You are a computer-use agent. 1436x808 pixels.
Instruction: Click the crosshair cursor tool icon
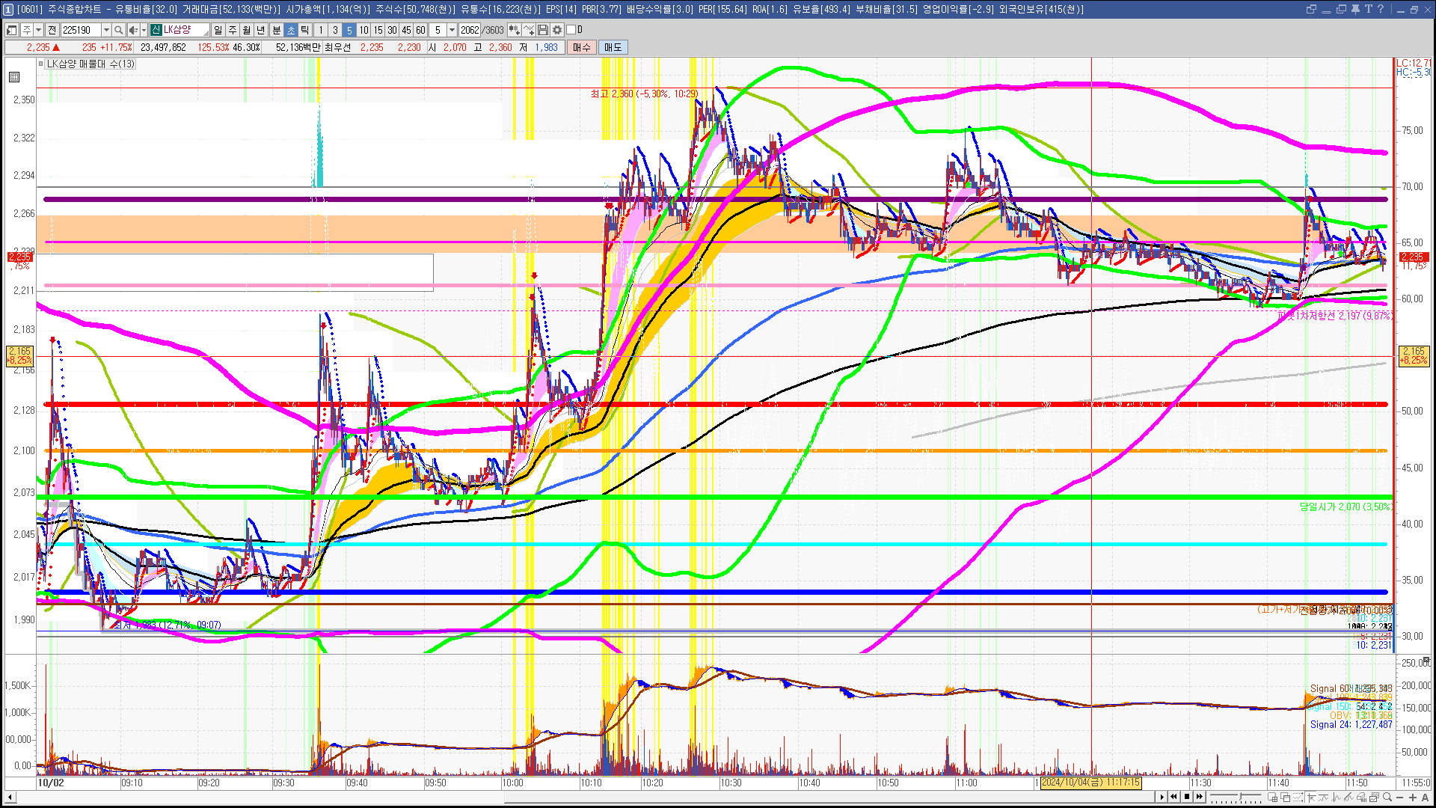1311,797
